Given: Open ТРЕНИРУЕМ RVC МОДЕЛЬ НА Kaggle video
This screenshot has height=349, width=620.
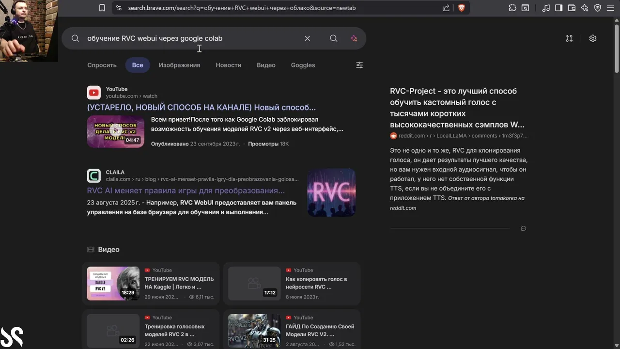Looking at the screenshot, I should [179, 283].
